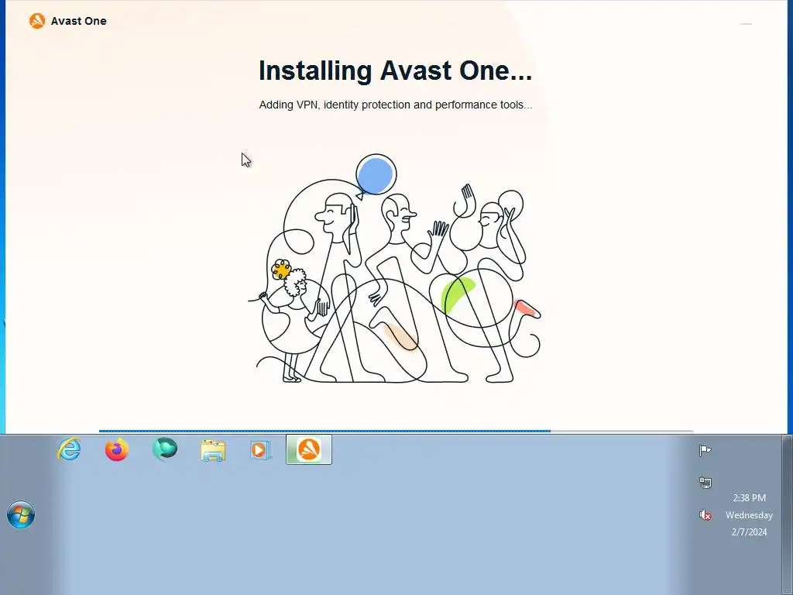The height and width of the screenshot is (595, 793).
Task: Launch Windows Media Player from taskbar
Action: [x=260, y=450]
